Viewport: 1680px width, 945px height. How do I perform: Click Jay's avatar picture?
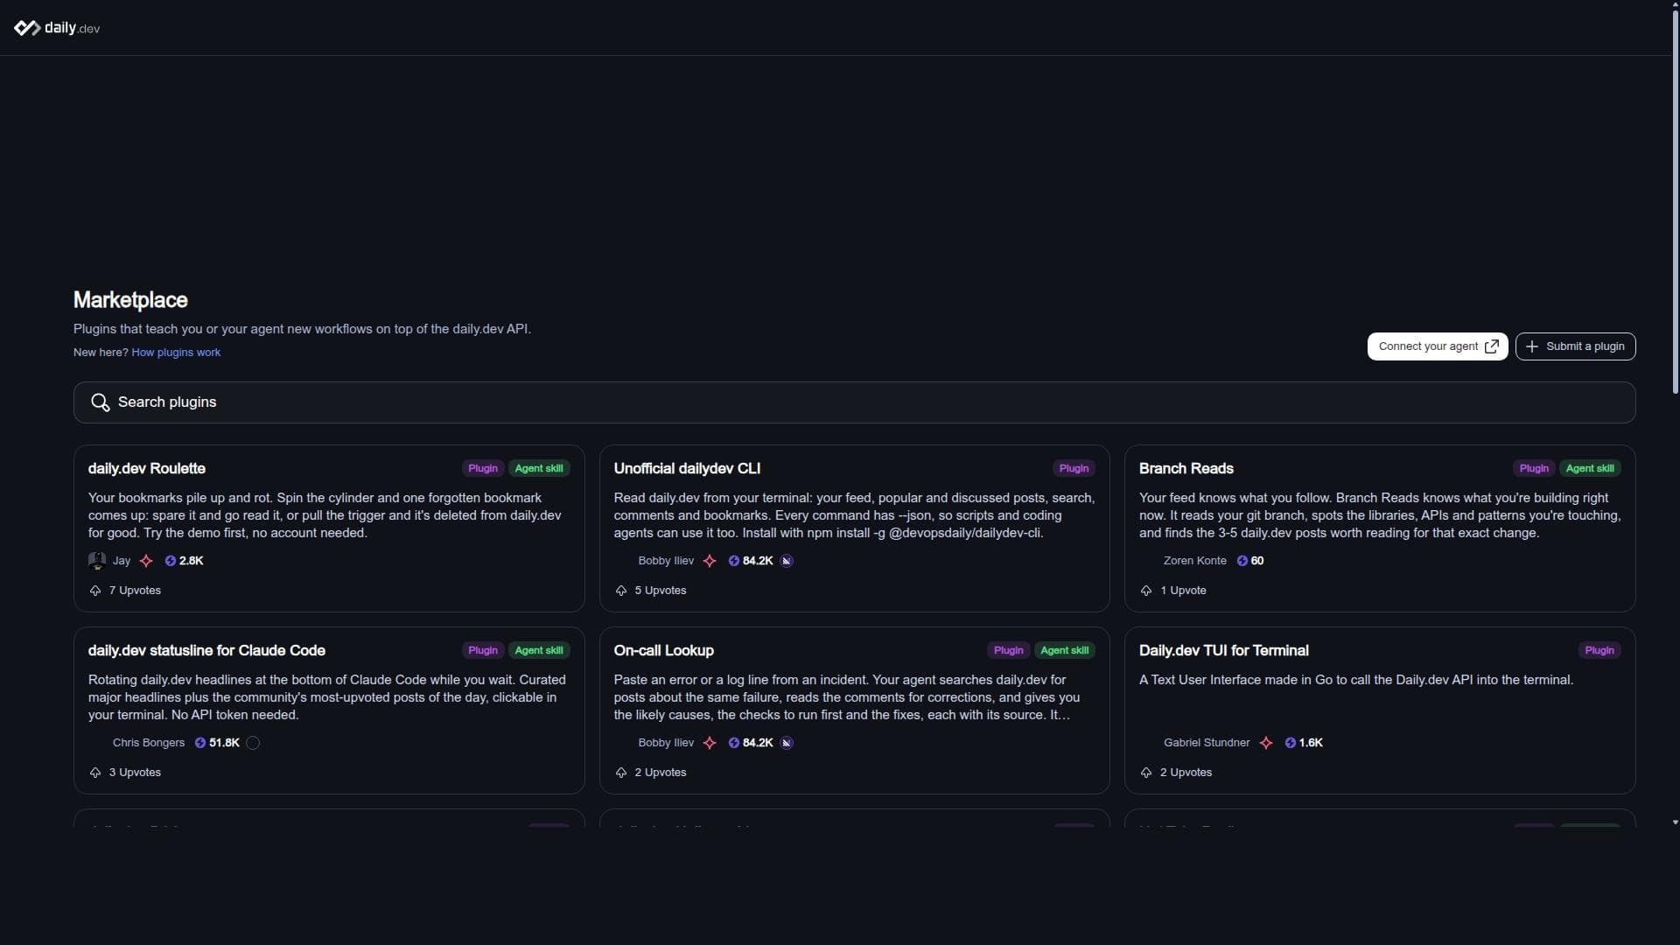[97, 561]
